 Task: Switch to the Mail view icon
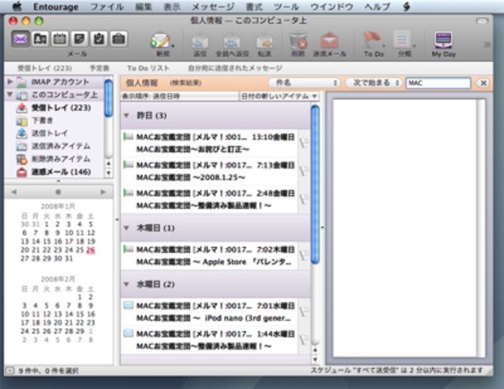coord(21,39)
